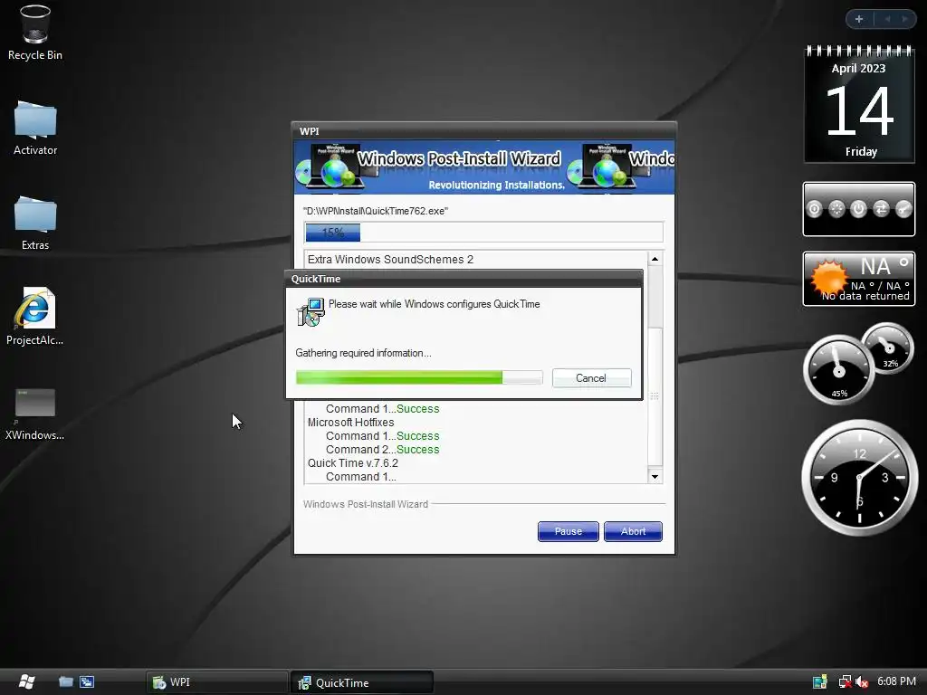Click 'Quick Time v.7.6.2' log line

(353, 463)
